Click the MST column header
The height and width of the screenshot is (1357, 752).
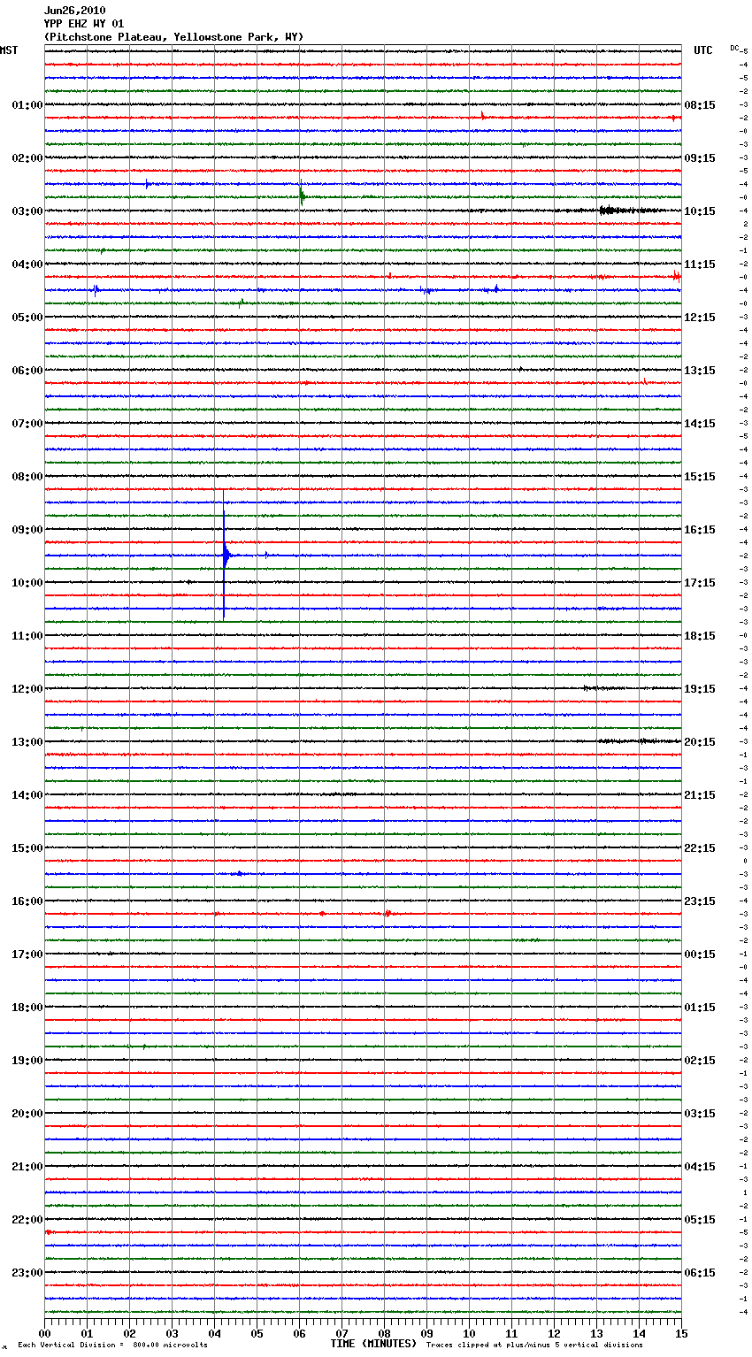pyautogui.click(x=9, y=50)
